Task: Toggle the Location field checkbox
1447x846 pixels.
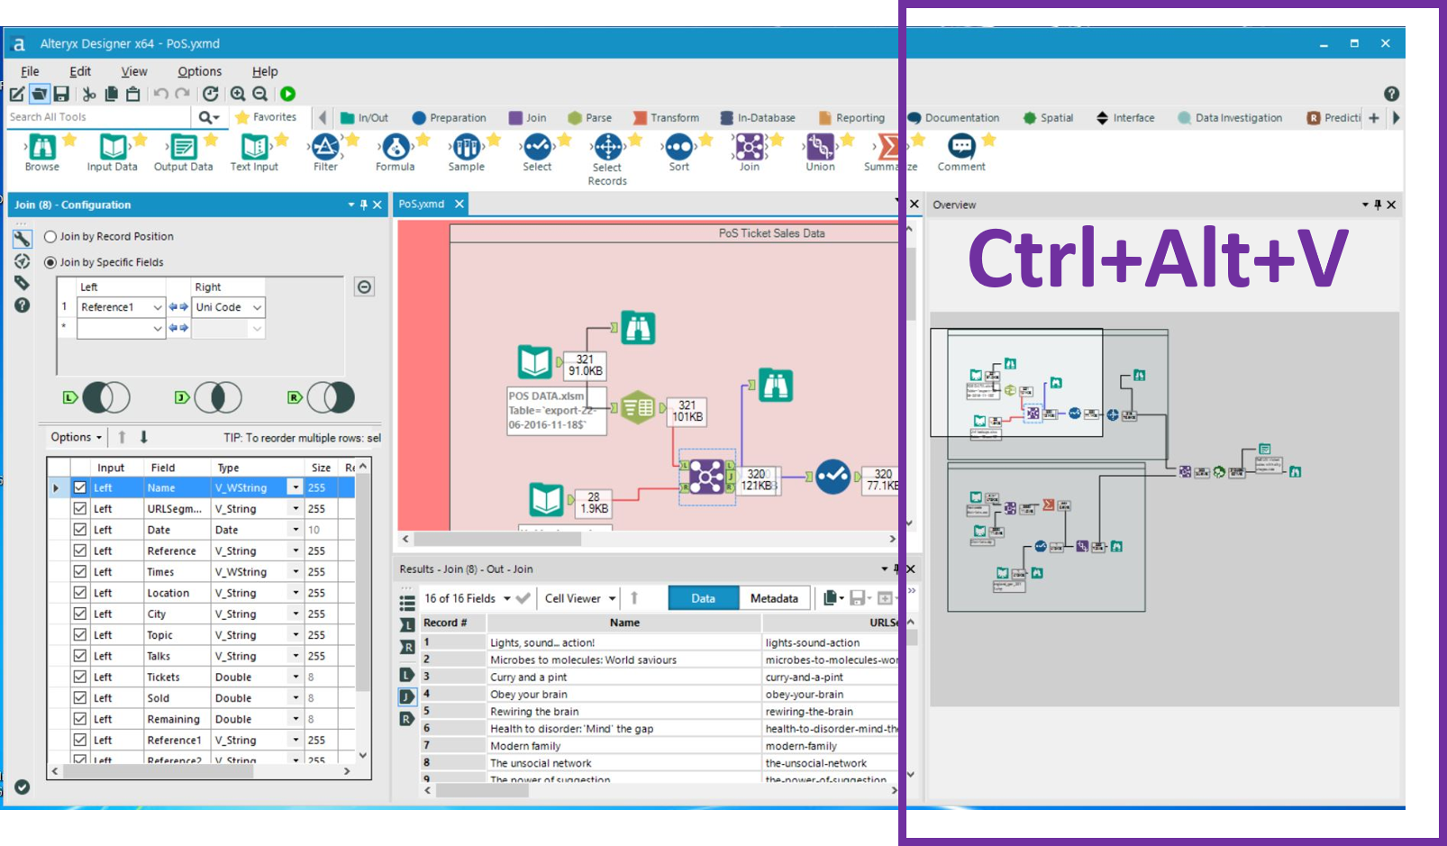Action: click(80, 593)
